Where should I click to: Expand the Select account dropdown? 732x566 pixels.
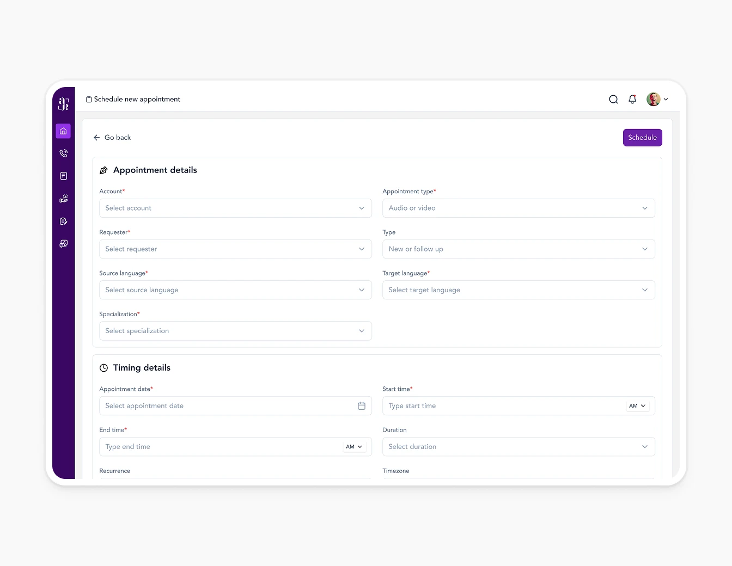pyautogui.click(x=235, y=208)
